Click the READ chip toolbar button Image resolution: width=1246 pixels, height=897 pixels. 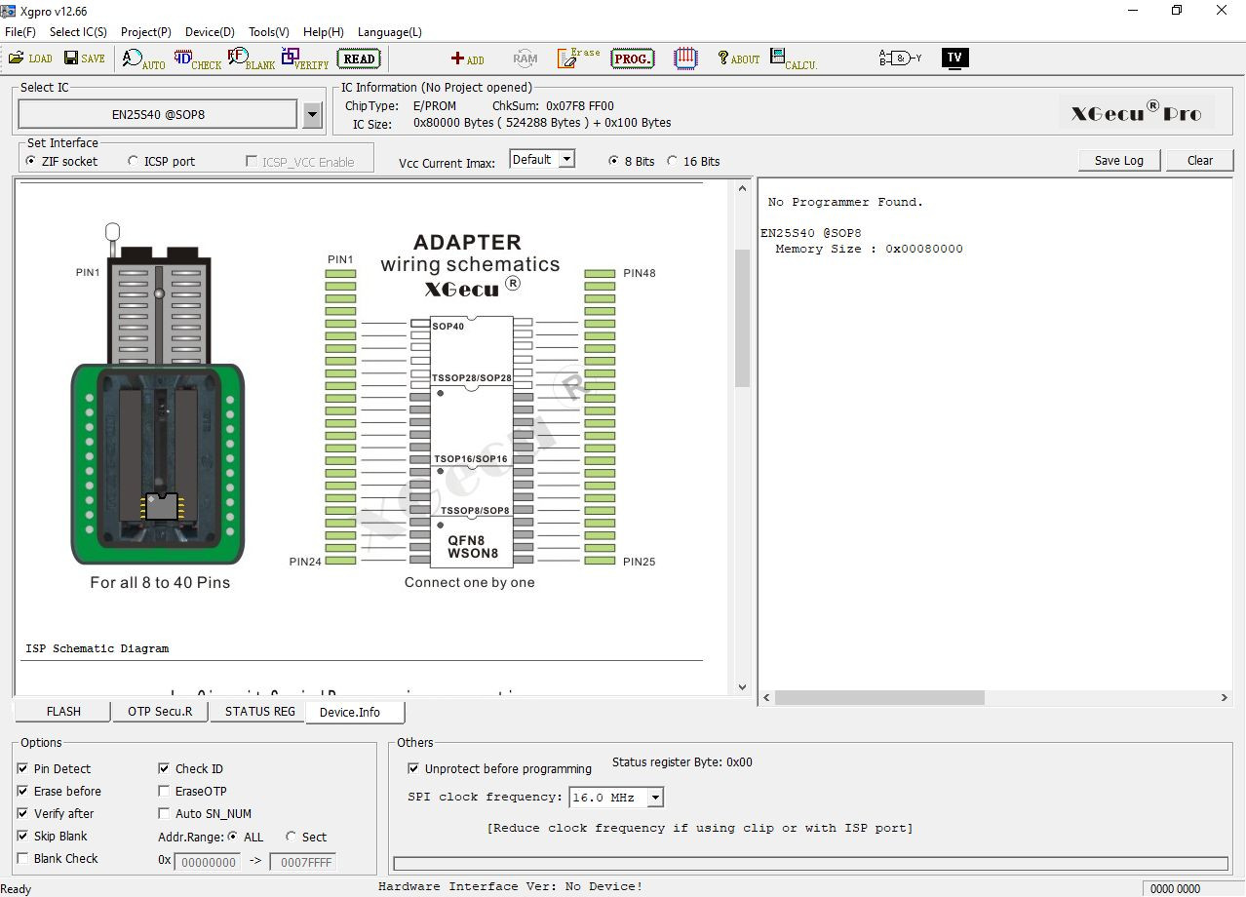pos(359,58)
